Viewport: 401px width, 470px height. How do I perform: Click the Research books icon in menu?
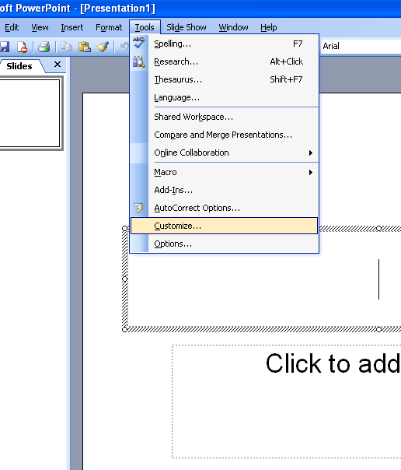(139, 61)
